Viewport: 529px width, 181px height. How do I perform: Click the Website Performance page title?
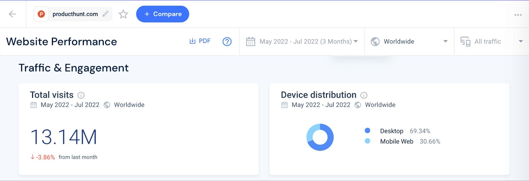(61, 42)
